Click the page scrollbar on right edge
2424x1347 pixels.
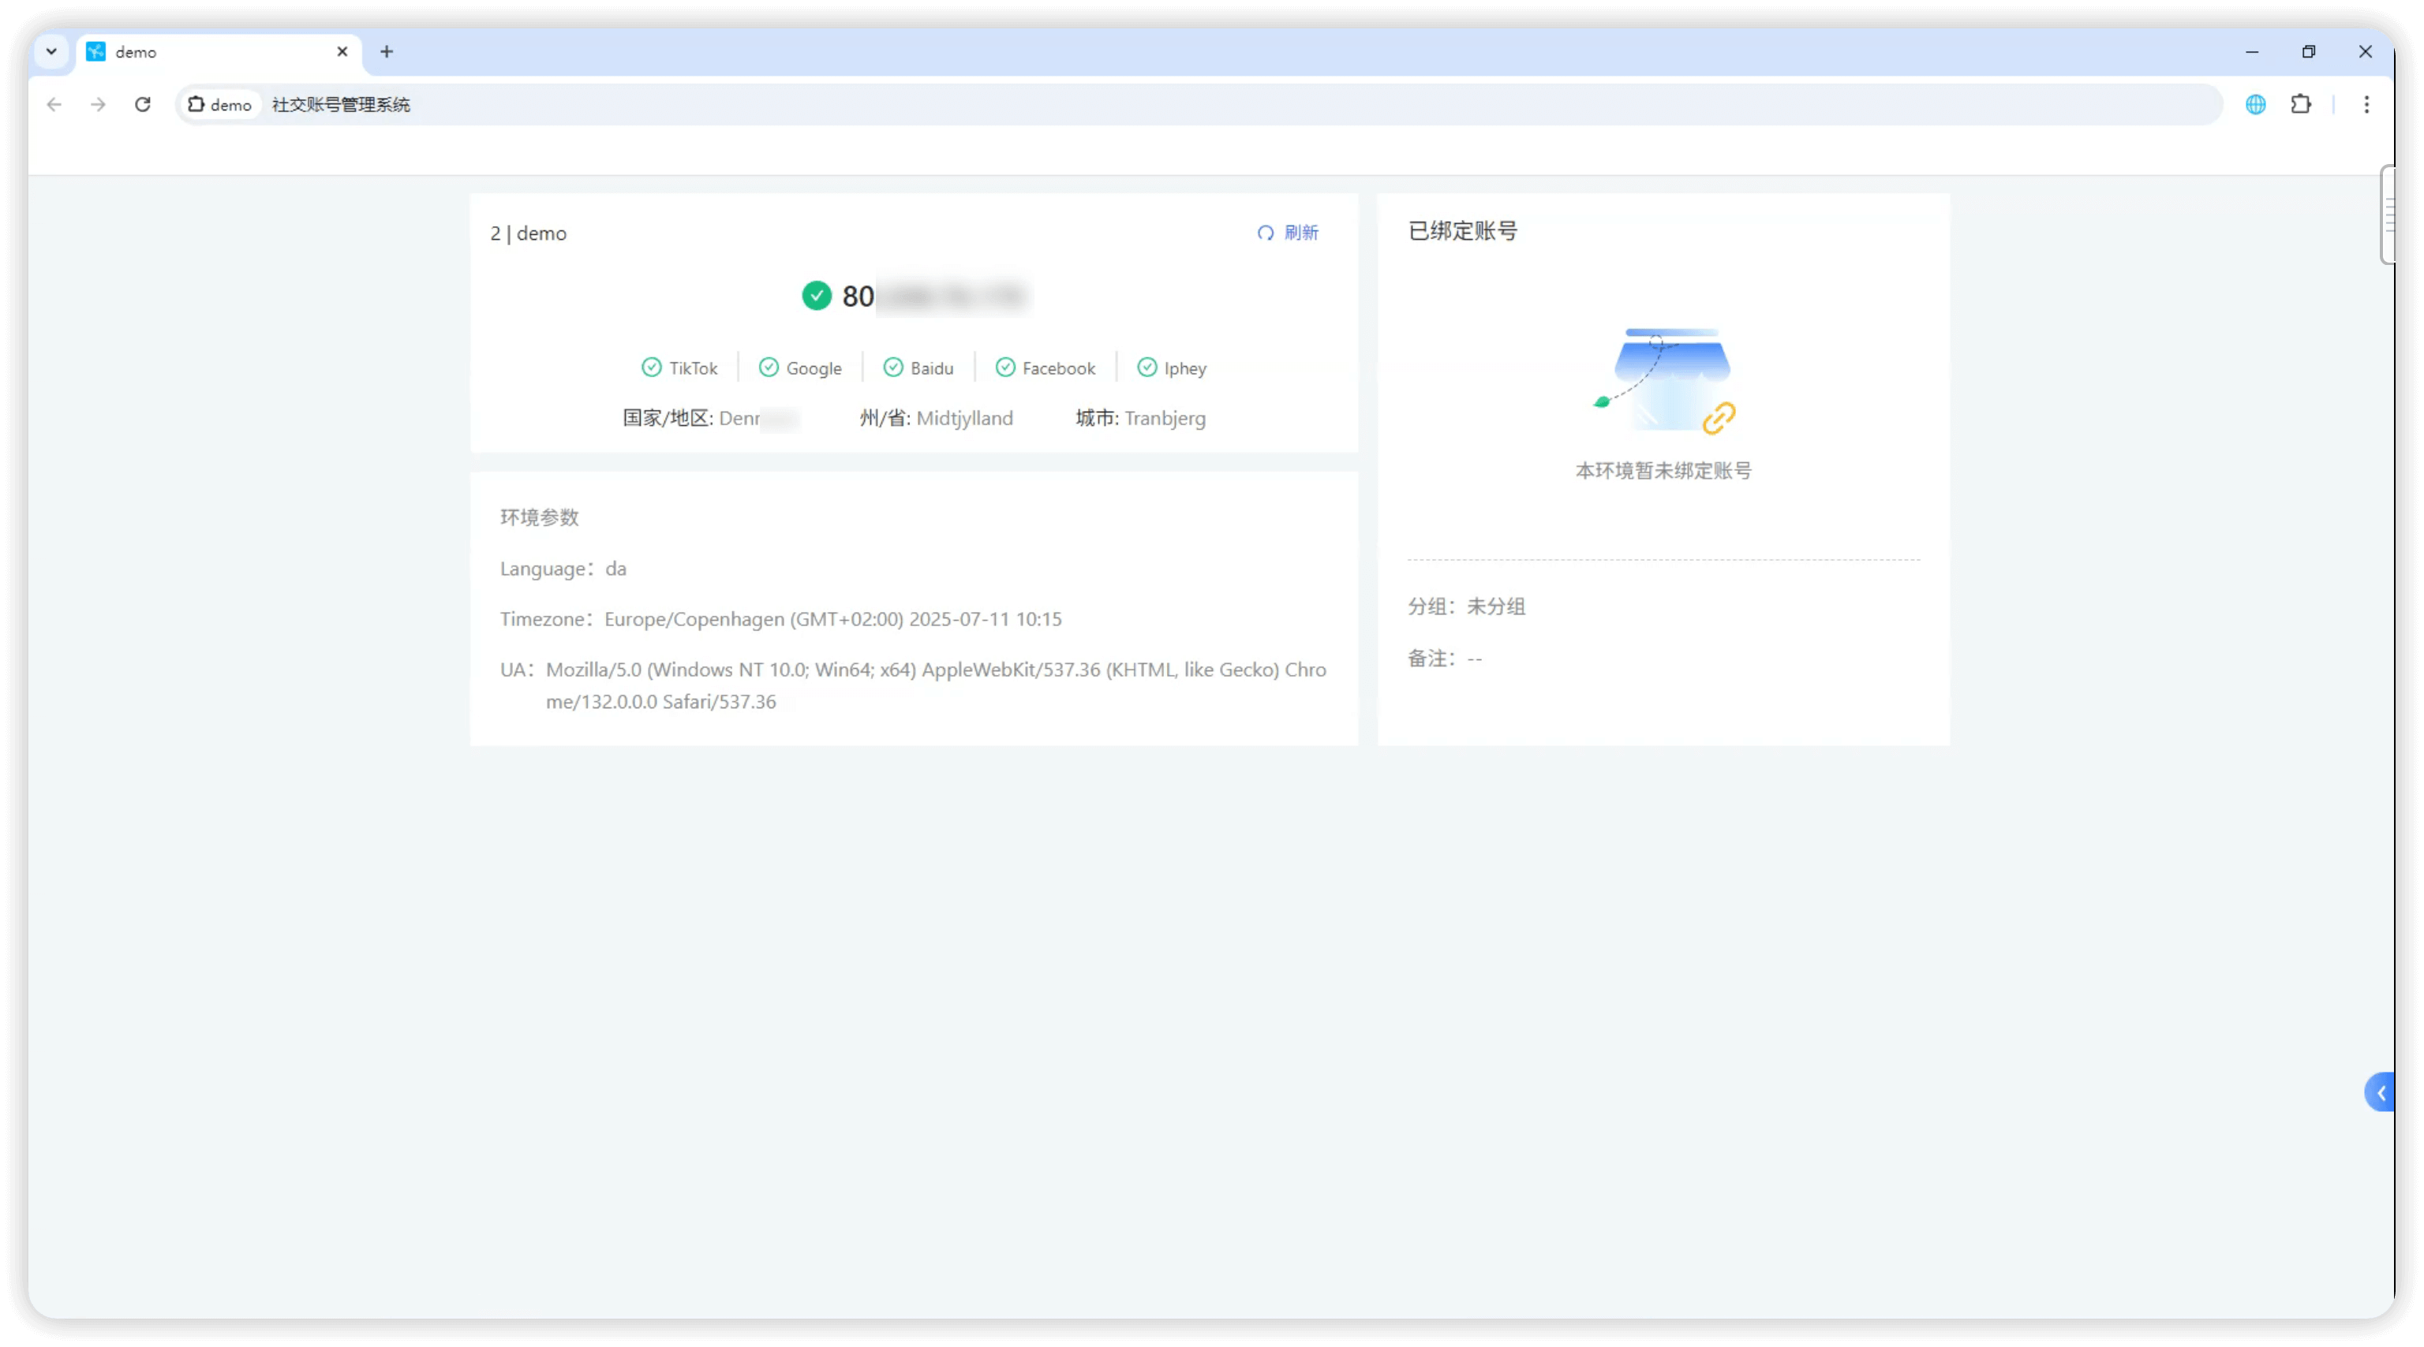[2387, 215]
